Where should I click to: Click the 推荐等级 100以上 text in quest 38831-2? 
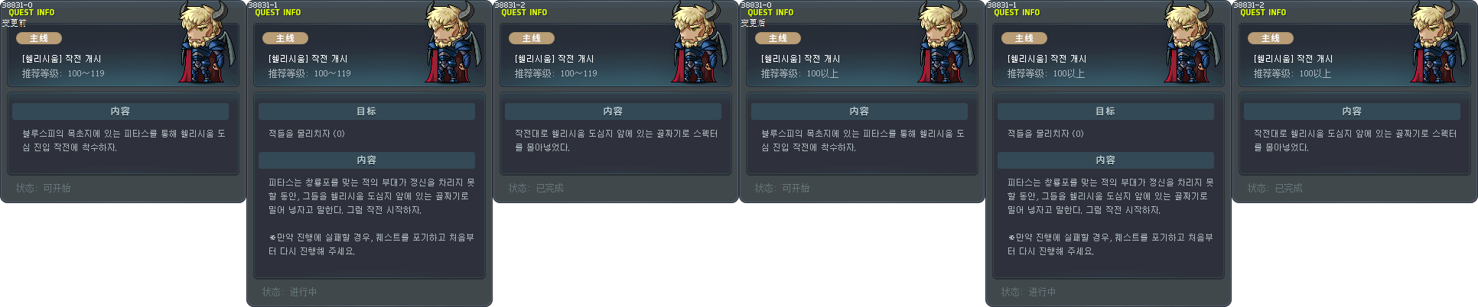(1292, 73)
